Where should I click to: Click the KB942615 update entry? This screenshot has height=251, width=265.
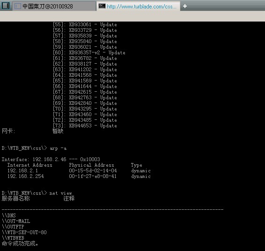click(x=85, y=92)
